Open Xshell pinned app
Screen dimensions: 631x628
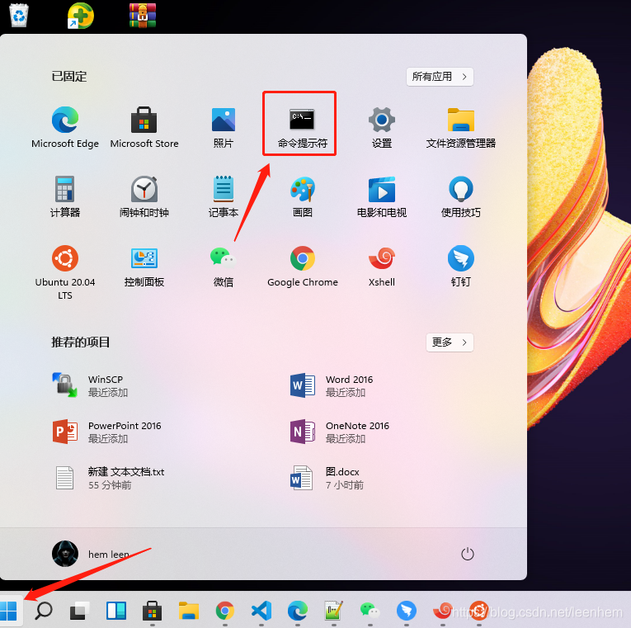(382, 266)
